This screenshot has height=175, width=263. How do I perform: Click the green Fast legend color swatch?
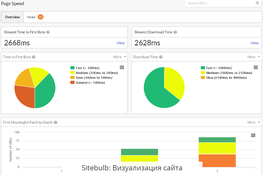72,68
